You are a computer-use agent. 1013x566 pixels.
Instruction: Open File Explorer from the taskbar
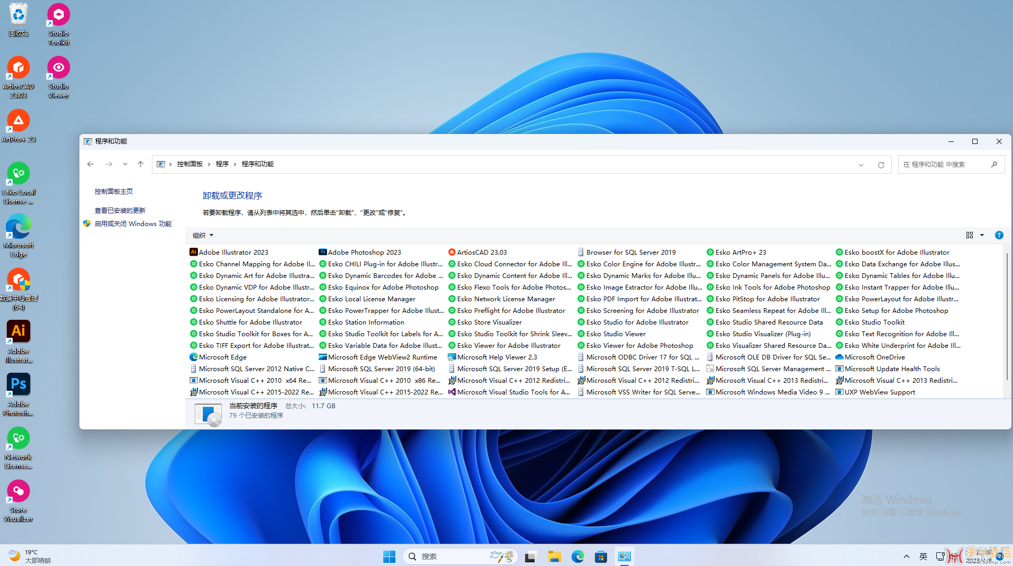(554, 556)
